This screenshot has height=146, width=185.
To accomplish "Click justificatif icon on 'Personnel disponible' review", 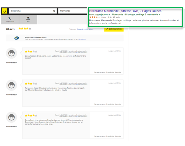I will pyautogui.click(x=77, y=84).
